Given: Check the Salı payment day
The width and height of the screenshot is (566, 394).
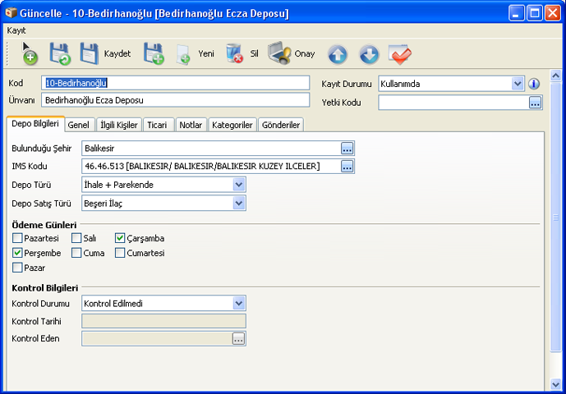Looking at the screenshot, I should pos(76,238).
